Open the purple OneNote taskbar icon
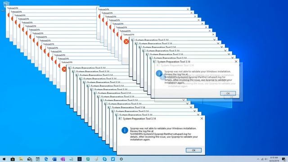 (63, 159)
